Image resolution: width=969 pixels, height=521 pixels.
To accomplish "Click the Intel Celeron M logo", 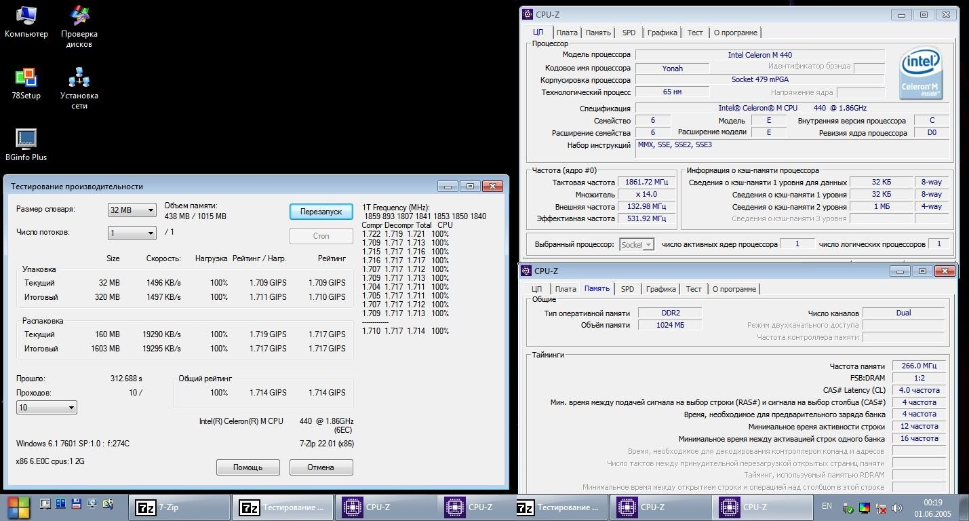I will [920, 74].
